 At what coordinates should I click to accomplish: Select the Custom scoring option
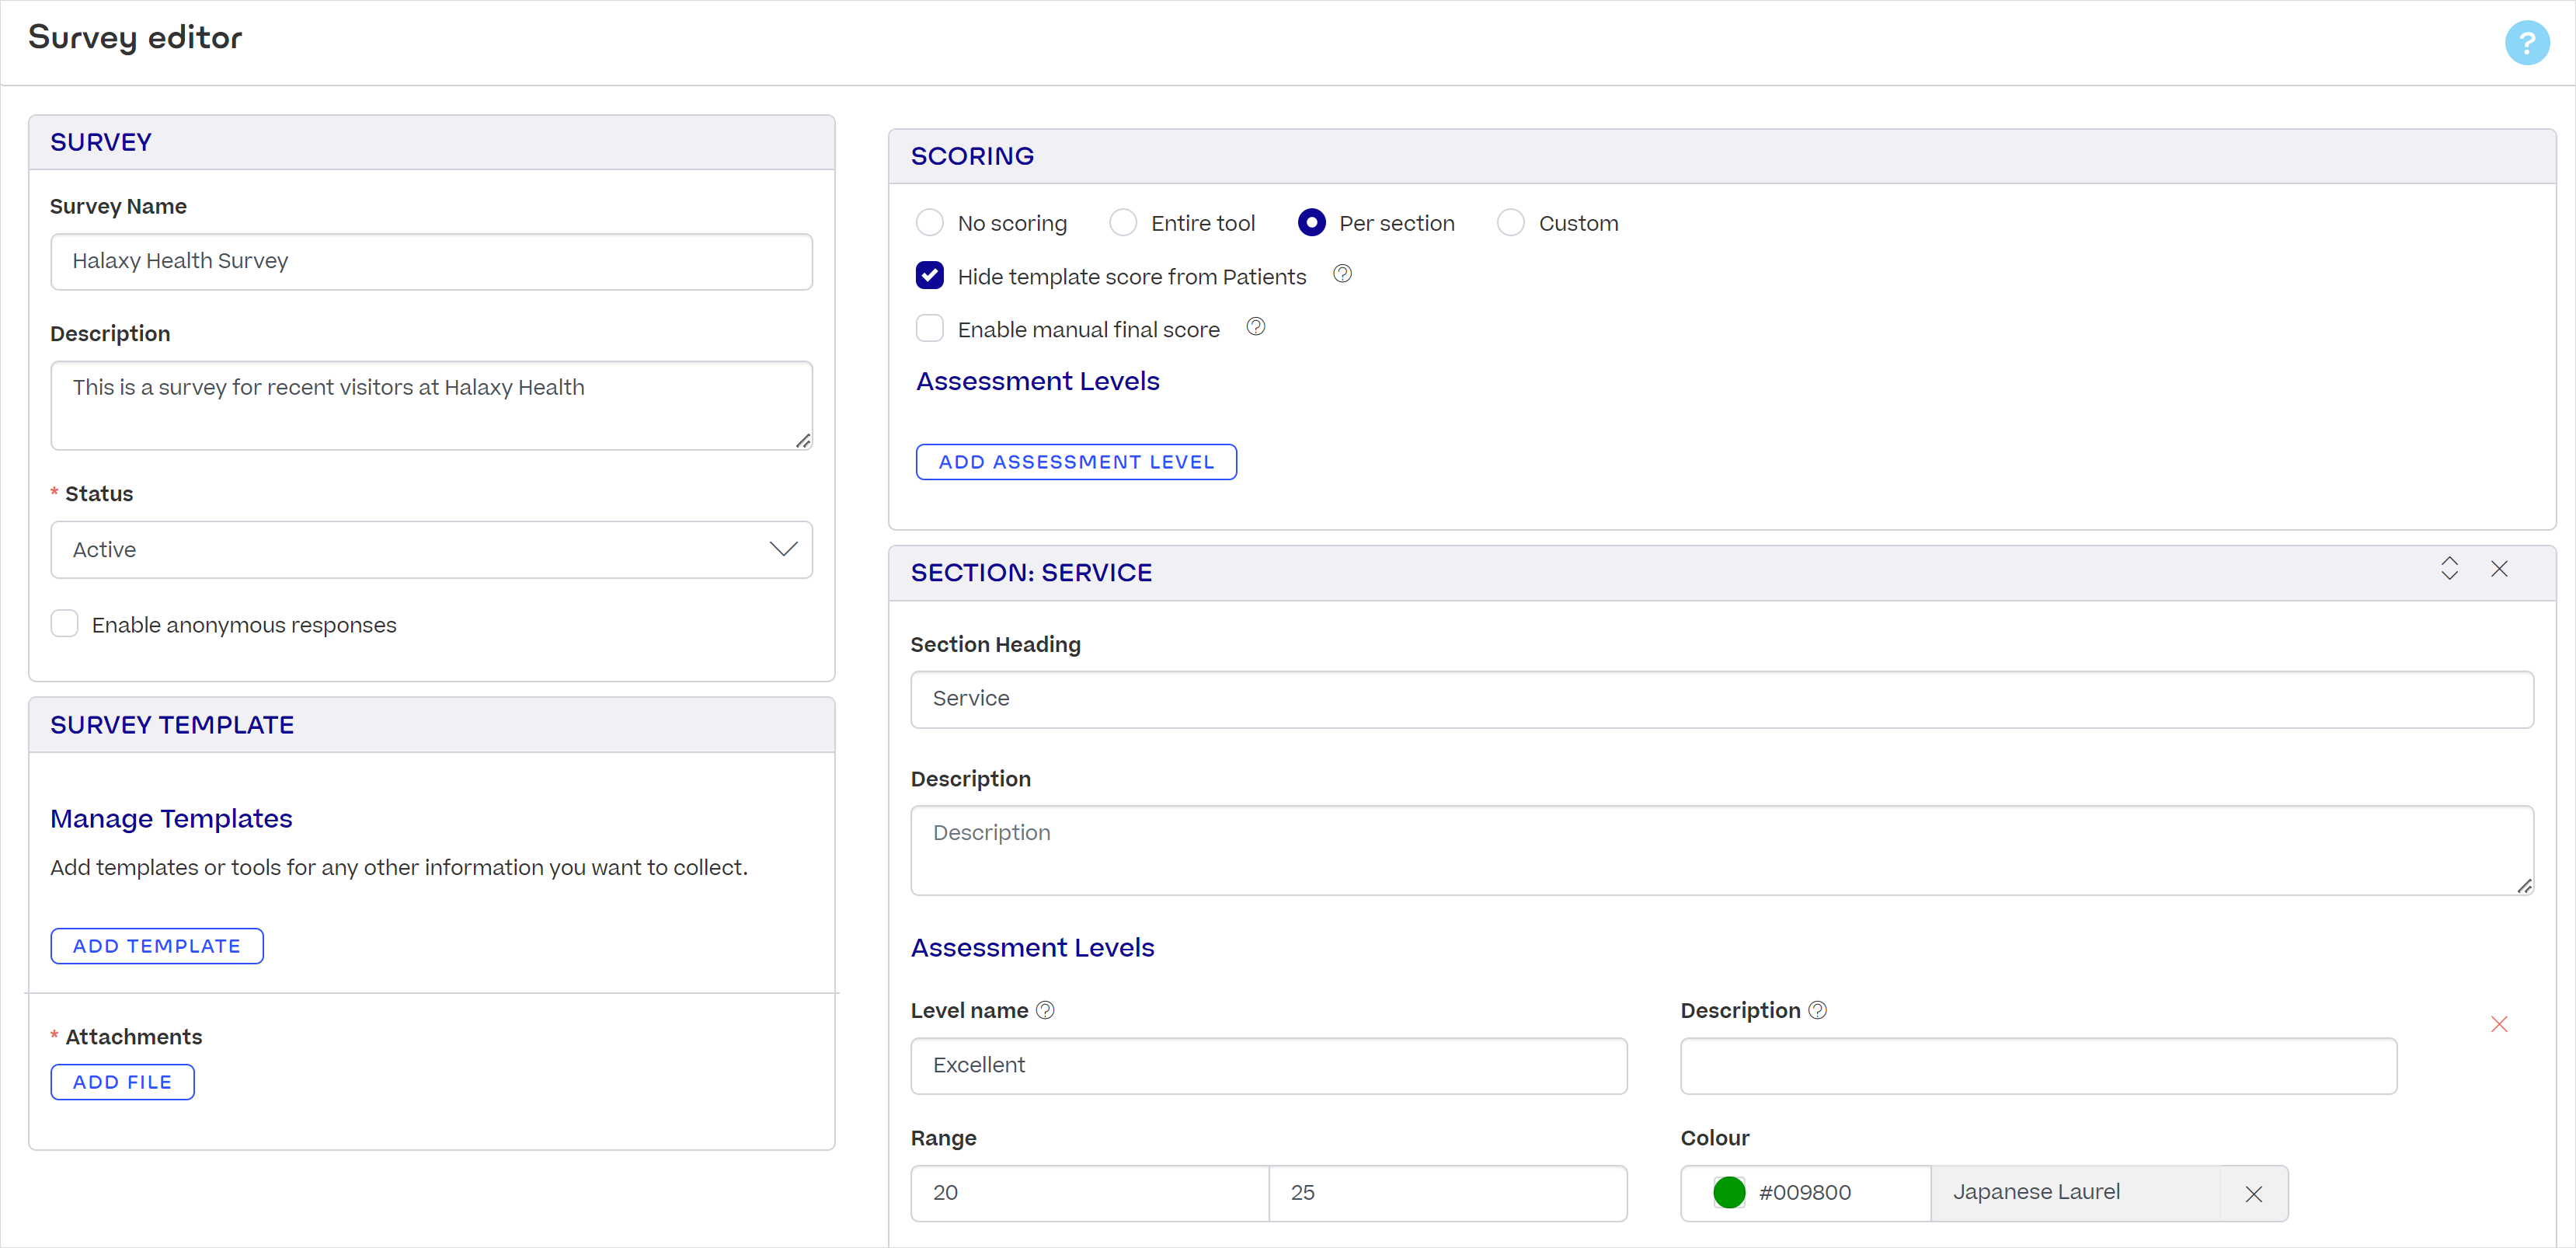tap(1510, 222)
